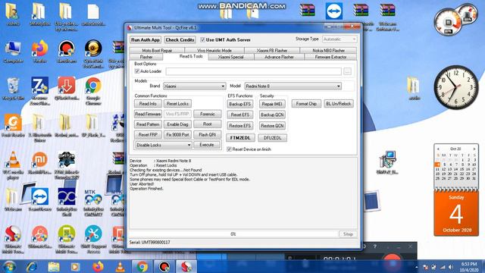
Task: Toggle the Auto Loader checkbox
Action: [137, 71]
